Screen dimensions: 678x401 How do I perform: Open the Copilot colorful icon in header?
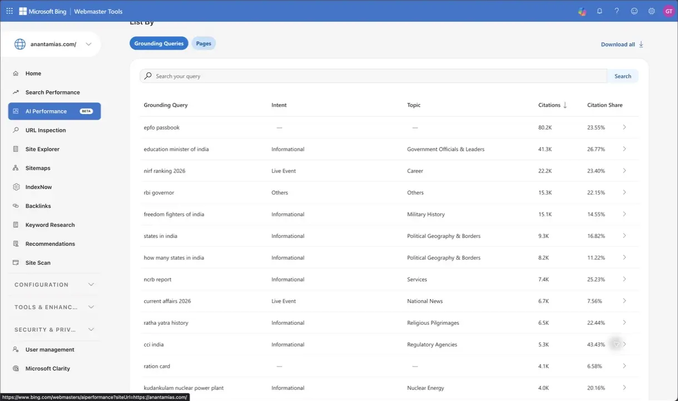[582, 11]
